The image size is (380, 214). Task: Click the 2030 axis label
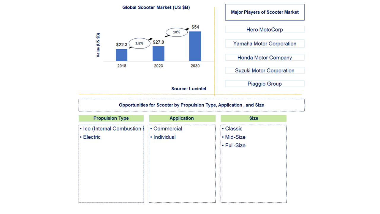195,66
